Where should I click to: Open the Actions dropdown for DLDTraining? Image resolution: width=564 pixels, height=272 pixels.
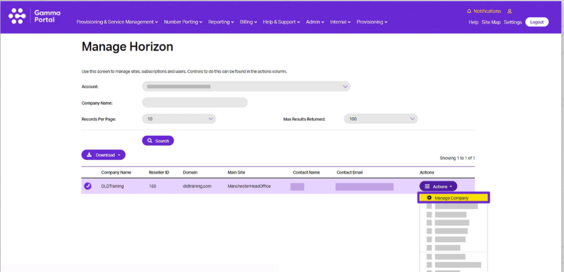tap(438, 186)
